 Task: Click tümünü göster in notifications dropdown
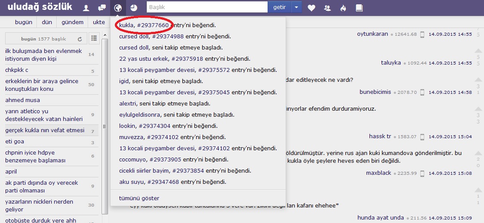click(139, 198)
